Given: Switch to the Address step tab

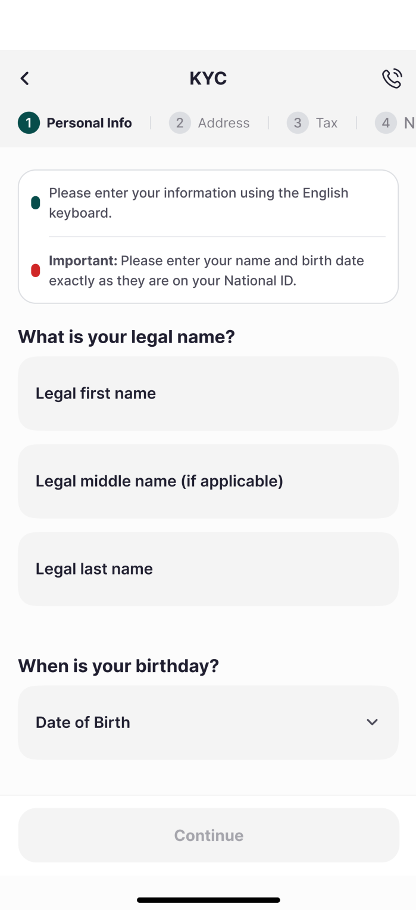Looking at the screenshot, I should 224,123.
